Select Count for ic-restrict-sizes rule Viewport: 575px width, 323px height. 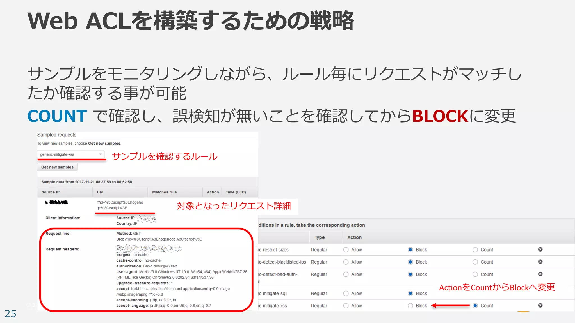(475, 250)
